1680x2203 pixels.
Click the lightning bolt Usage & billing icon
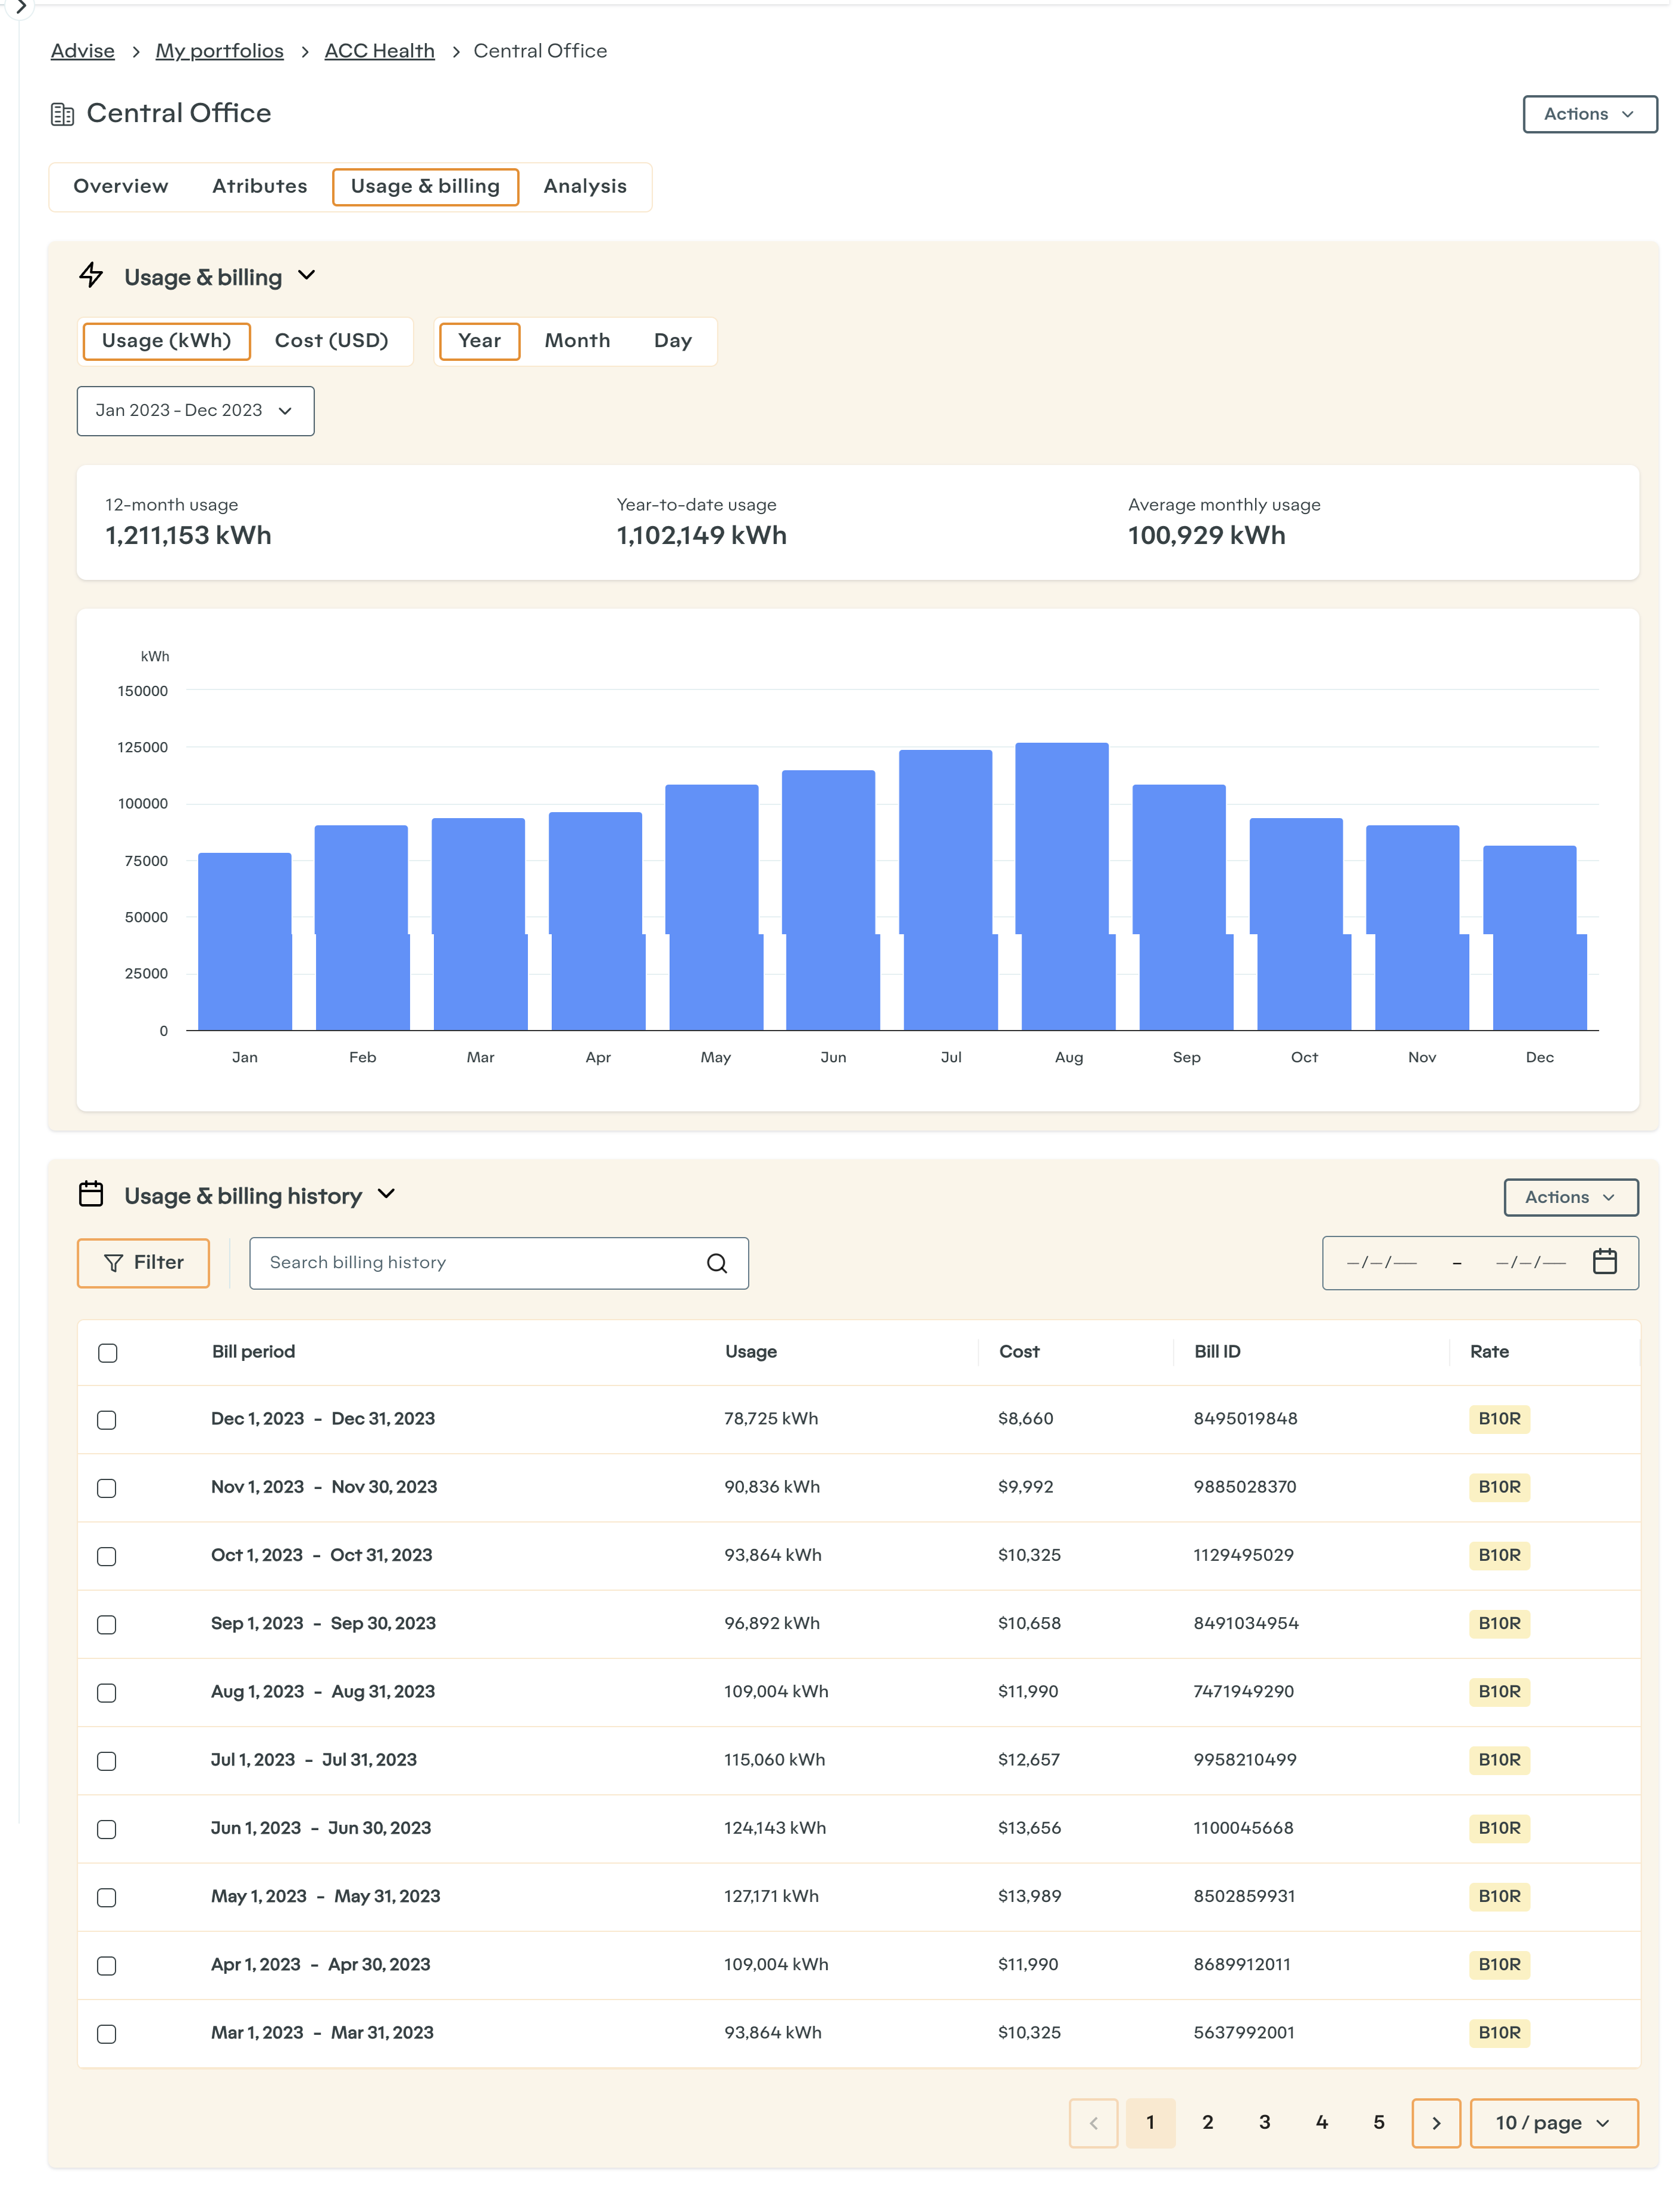click(91, 276)
